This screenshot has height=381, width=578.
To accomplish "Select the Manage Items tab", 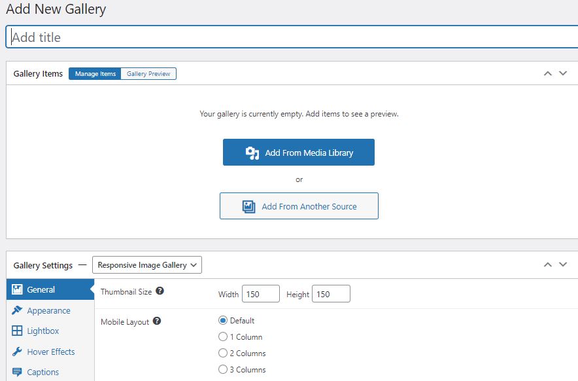I will click(95, 74).
